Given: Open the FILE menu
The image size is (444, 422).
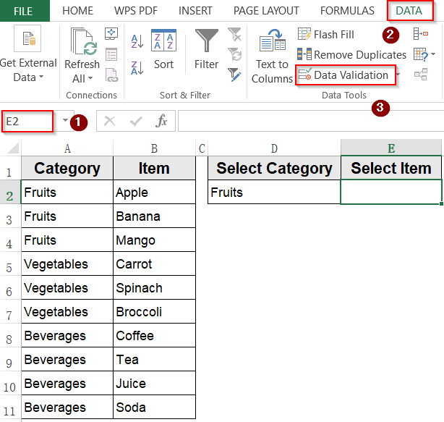Looking at the screenshot, I should pos(23,11).
